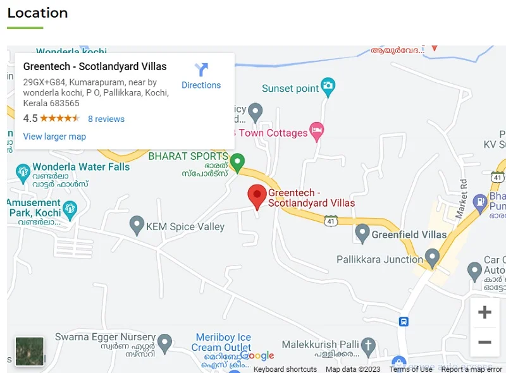The width and height of the screenshot is (506, 373).
Task: Click the Pallikkara Junction marker
Action: tap(432, 258)
